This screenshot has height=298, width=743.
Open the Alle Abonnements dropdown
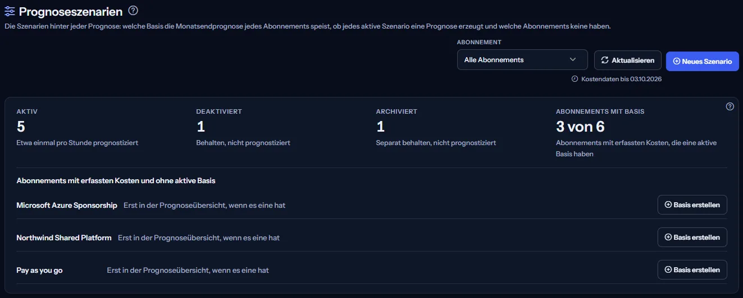[x=522, y=60]
